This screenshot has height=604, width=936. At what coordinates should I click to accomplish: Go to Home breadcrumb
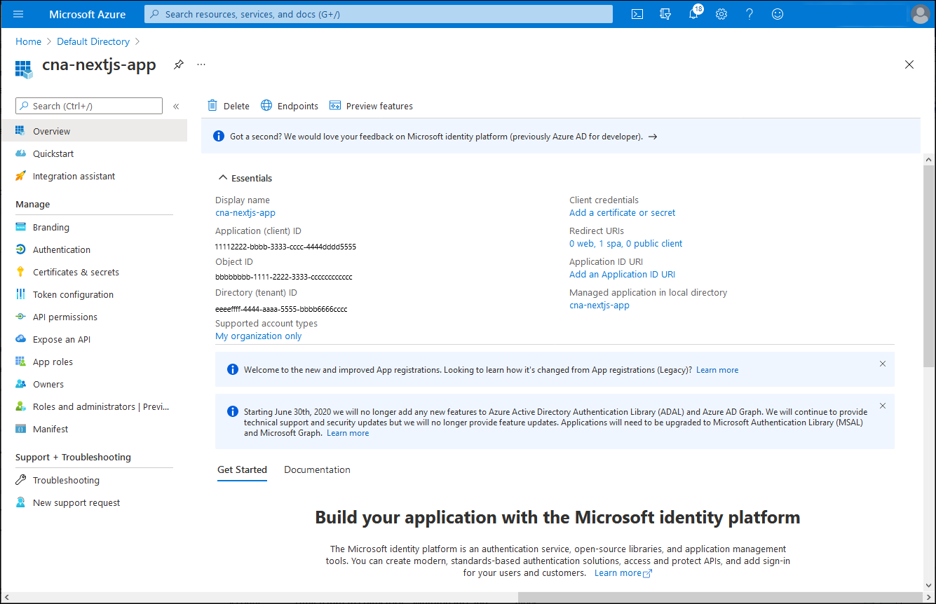point(29,41)
